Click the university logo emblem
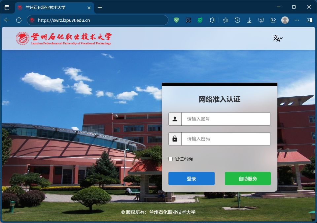This screenshot has width=317, height=223. coord(22,38)
